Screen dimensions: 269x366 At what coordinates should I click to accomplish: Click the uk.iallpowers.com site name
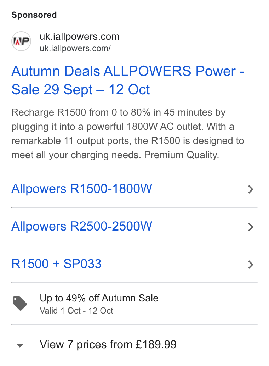click(79, 37)
